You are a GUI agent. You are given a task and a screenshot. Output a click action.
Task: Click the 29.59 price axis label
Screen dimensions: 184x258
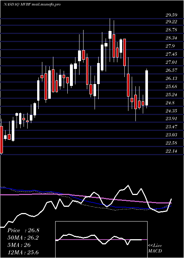(171, 15)
